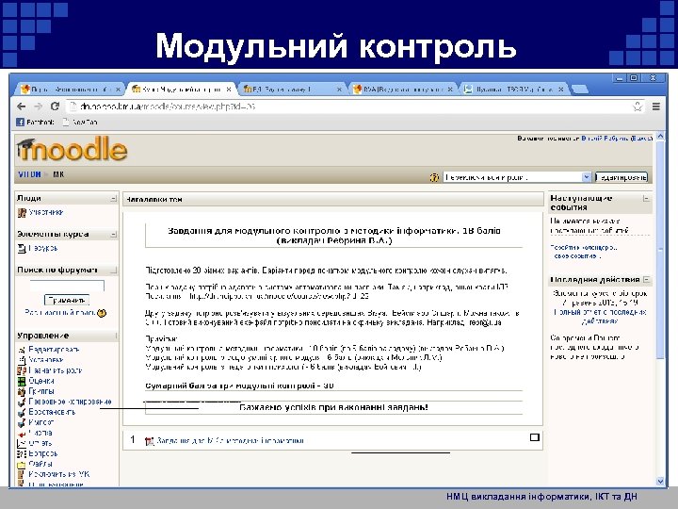678x509 pixels.
Task: Bookmark this page with the star icon
Action: 638,107
